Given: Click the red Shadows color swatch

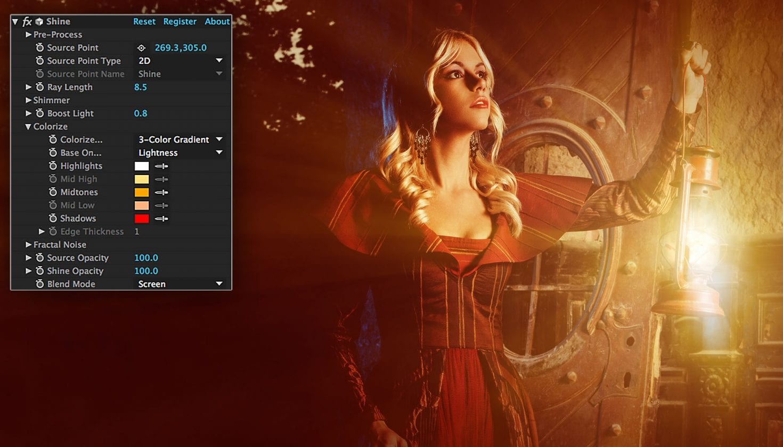Looking at the screenshot, I should [x=142, y=219].
